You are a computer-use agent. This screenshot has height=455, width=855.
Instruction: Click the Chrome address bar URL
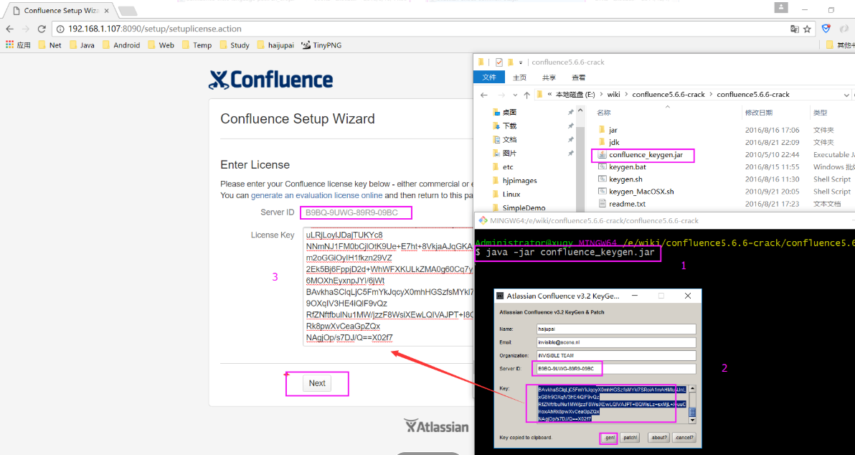click(x=155, y=29)
